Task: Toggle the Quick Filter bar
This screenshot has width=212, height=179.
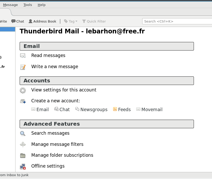Action: pos(94,22)
